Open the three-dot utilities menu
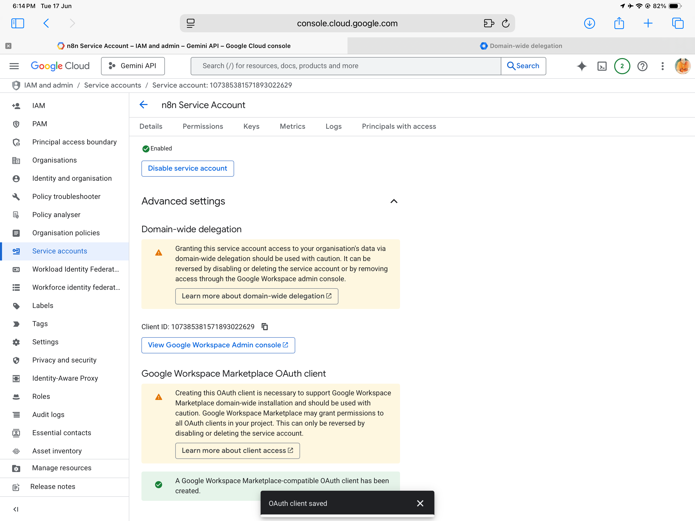The width and height of the screenshot is (695, 521). coord(663,66)
